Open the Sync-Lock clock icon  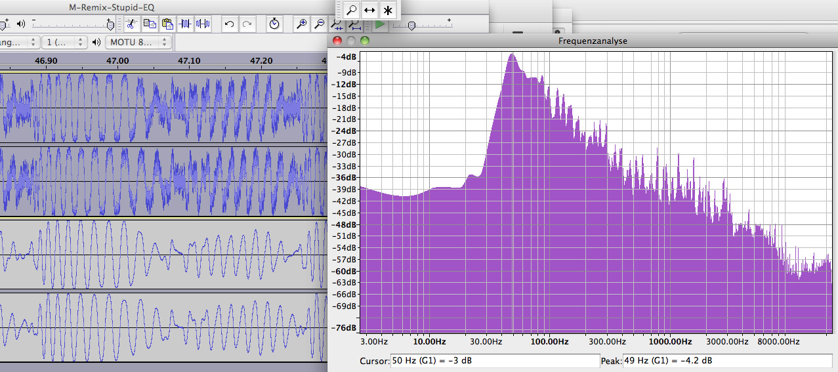(274, 24)
